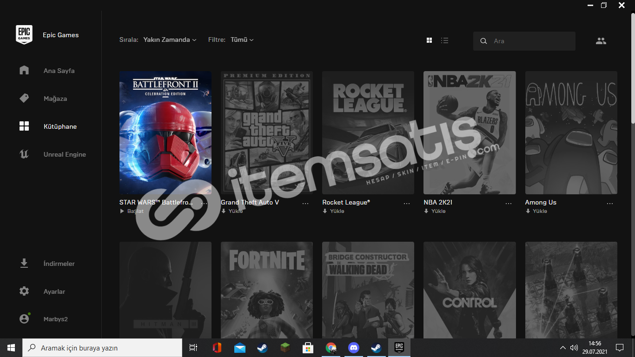
Task: Open the İndirmeler download icon
Action: click(x=24, y=264)
